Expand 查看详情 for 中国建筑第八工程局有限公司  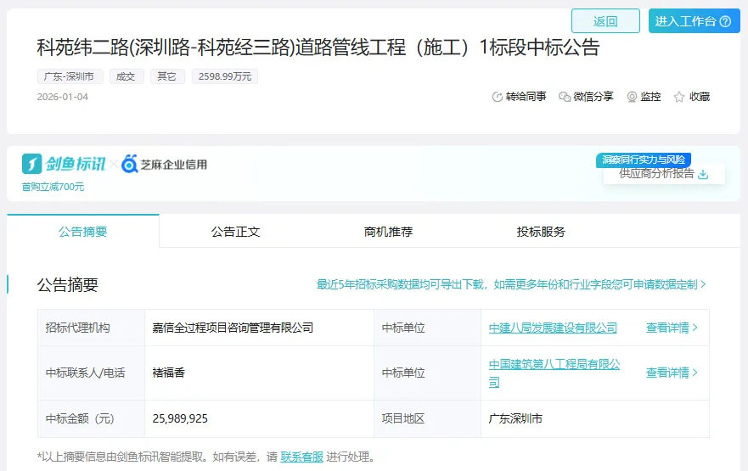(x=672, y=373)
